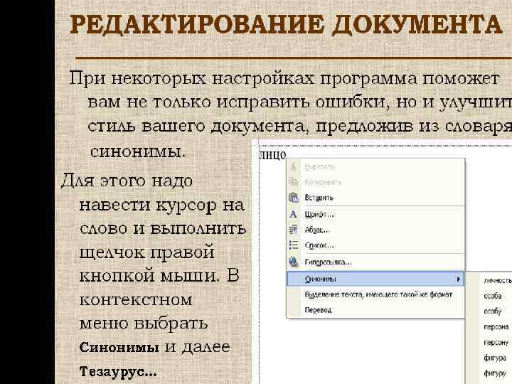Pick synonym личность from the submenu

tap(498, 280)
